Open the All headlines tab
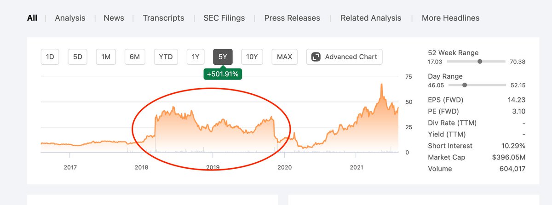The height and width of the screenshot is (205, 552). coord(32,18)
